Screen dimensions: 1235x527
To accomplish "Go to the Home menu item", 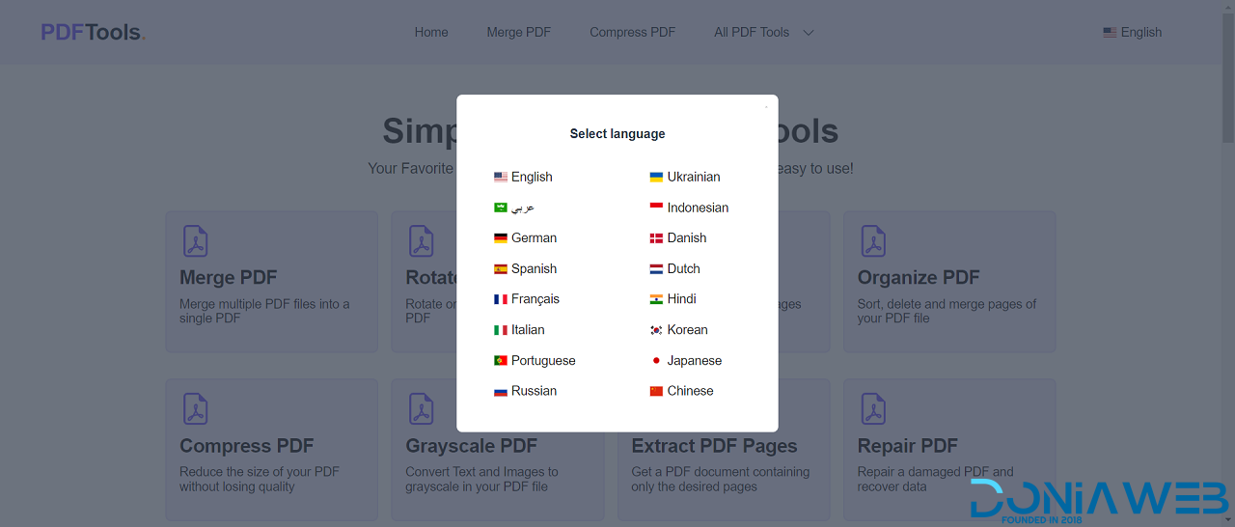I will pyautogui.click(x=431, y=32).
